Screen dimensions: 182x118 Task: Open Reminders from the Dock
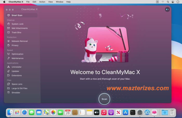coord(82,113)
